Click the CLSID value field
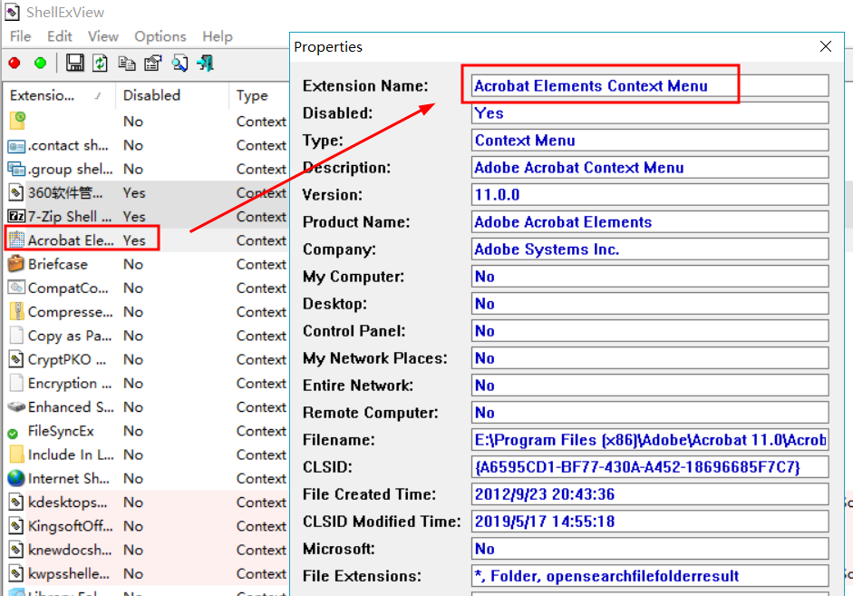 pos(650,467)
